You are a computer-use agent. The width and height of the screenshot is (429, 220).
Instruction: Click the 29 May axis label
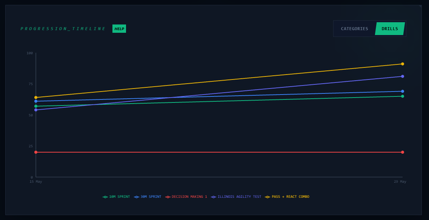click(400, 182)
